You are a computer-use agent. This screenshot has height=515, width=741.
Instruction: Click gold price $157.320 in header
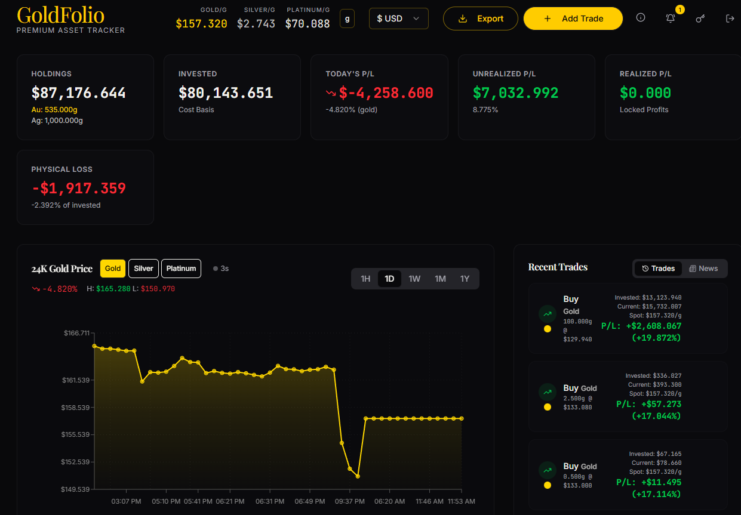[x=201, y=24]
